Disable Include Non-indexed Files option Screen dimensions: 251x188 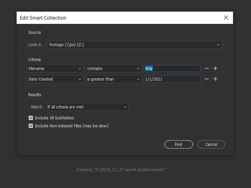[31, 126]
